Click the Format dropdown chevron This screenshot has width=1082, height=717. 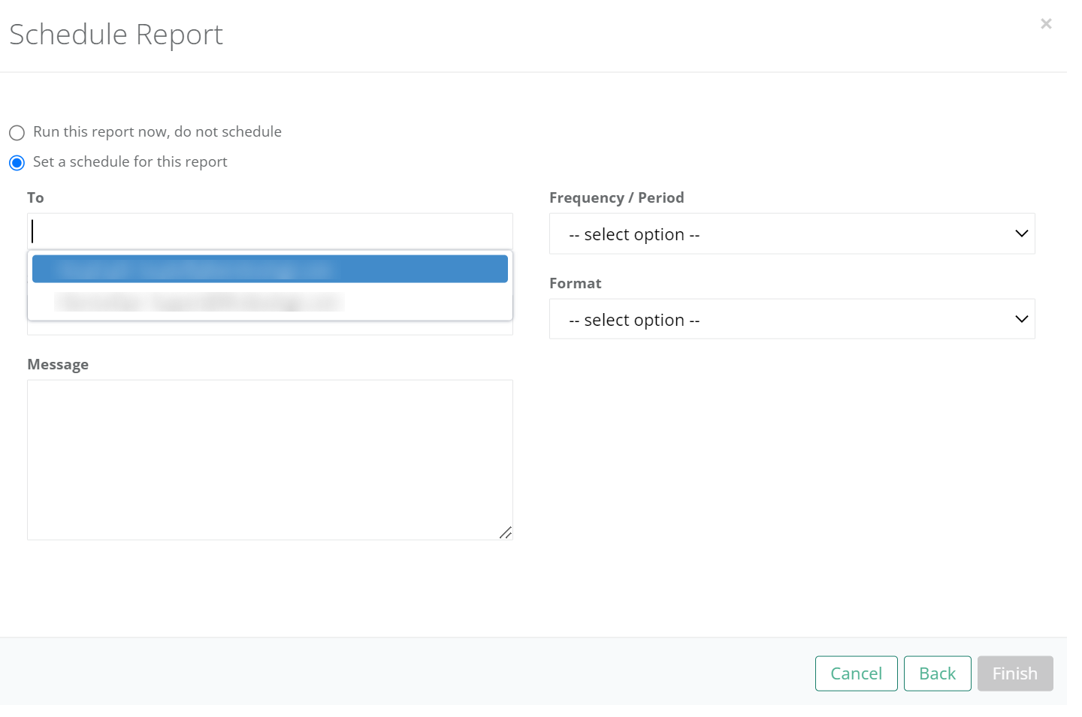coord(1021,319)
